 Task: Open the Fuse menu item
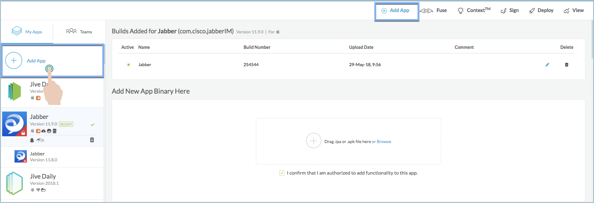[x=434, y=11]
